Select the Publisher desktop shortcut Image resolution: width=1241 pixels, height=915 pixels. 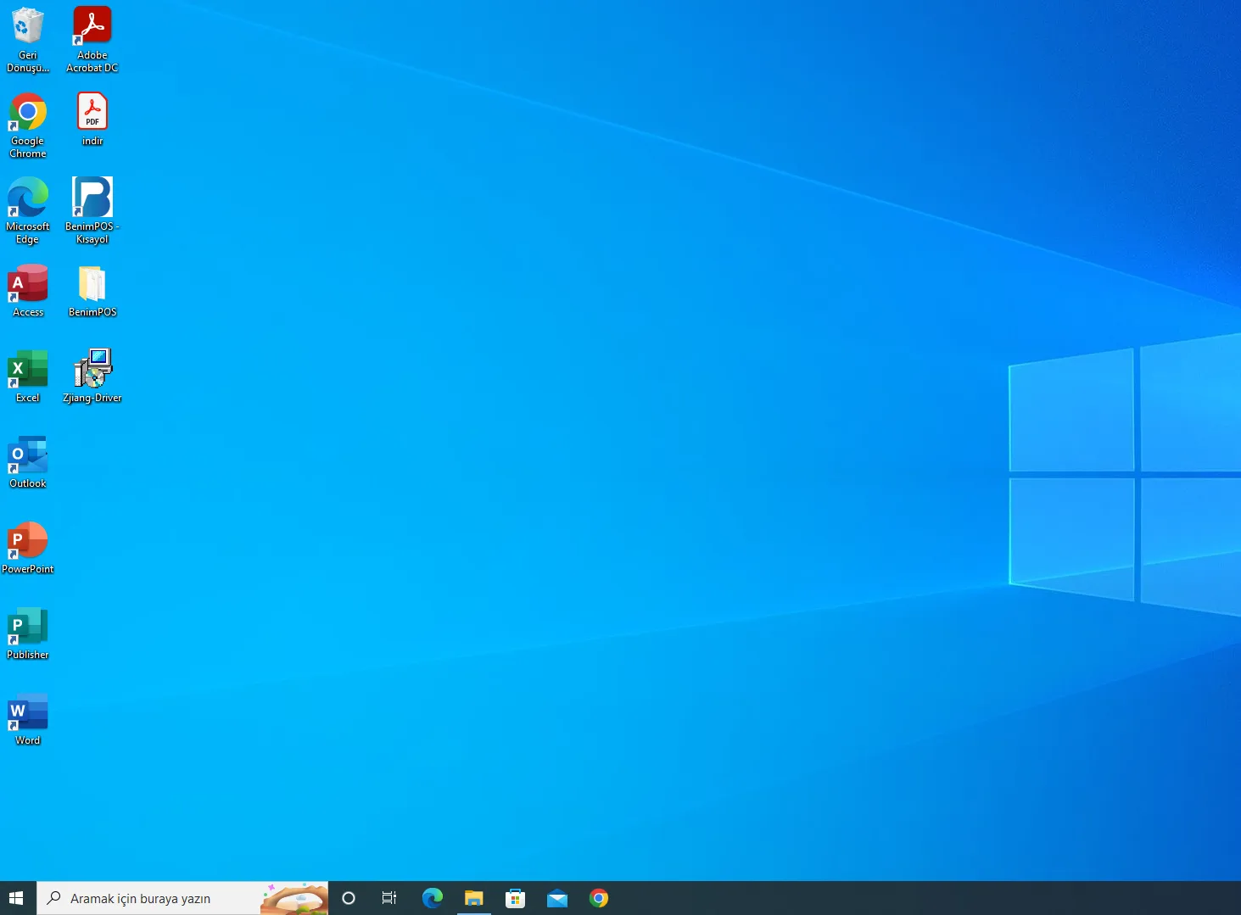pos(28,633)
